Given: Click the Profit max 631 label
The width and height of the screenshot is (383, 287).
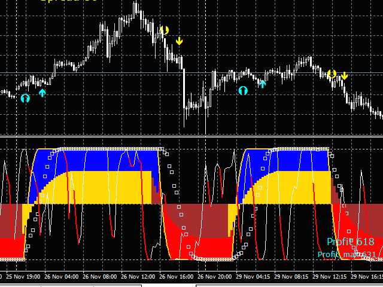Looking at the screenshot, I should 346,254.
